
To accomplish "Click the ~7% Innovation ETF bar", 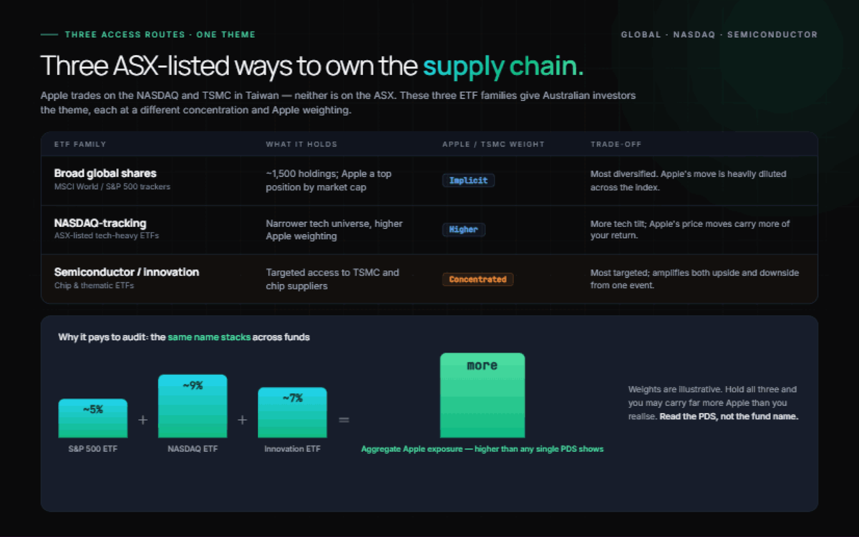I will (292, 412).
